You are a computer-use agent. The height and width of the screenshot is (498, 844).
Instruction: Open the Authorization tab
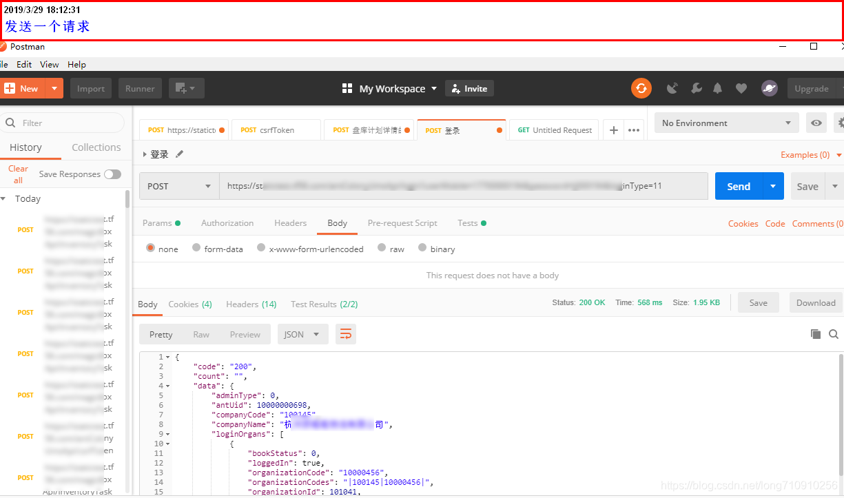(x=227, y=222)
